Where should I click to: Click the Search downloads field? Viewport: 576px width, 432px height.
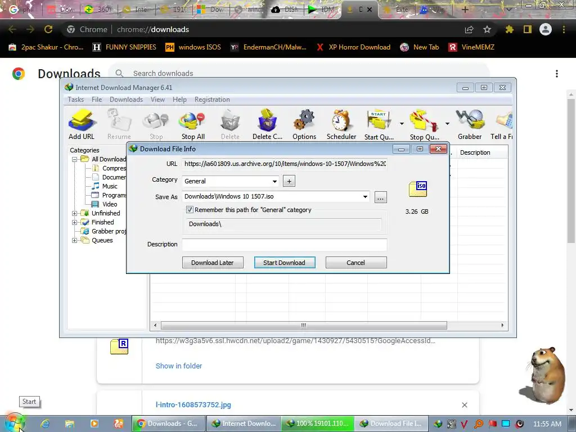point(298,74)
